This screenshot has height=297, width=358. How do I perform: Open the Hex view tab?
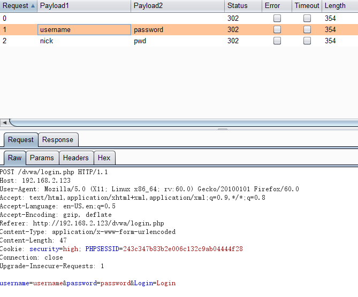point(104,158)
